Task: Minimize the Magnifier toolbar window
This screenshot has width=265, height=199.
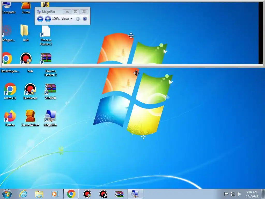Action: (x=67, y=12)
